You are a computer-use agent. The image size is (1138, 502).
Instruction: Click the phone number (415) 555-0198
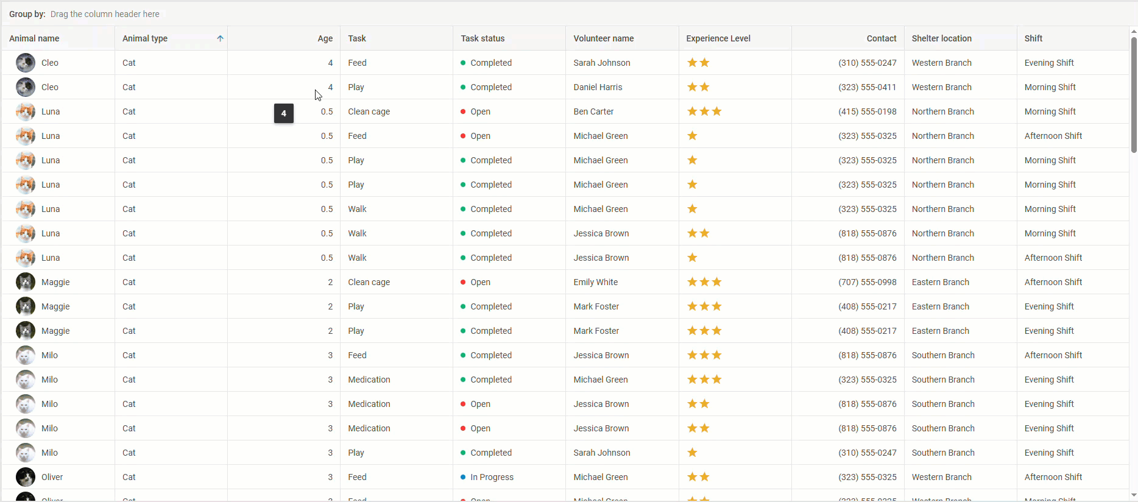(867, 111)
